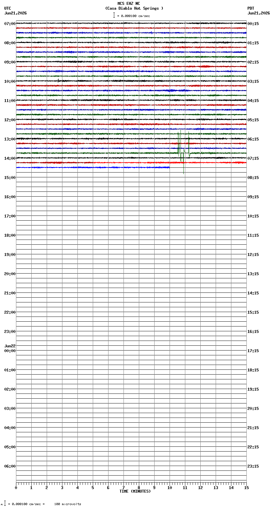Click the Jun22 date label on left
Viewport: 272px width, 508px height.
(10, 346)
